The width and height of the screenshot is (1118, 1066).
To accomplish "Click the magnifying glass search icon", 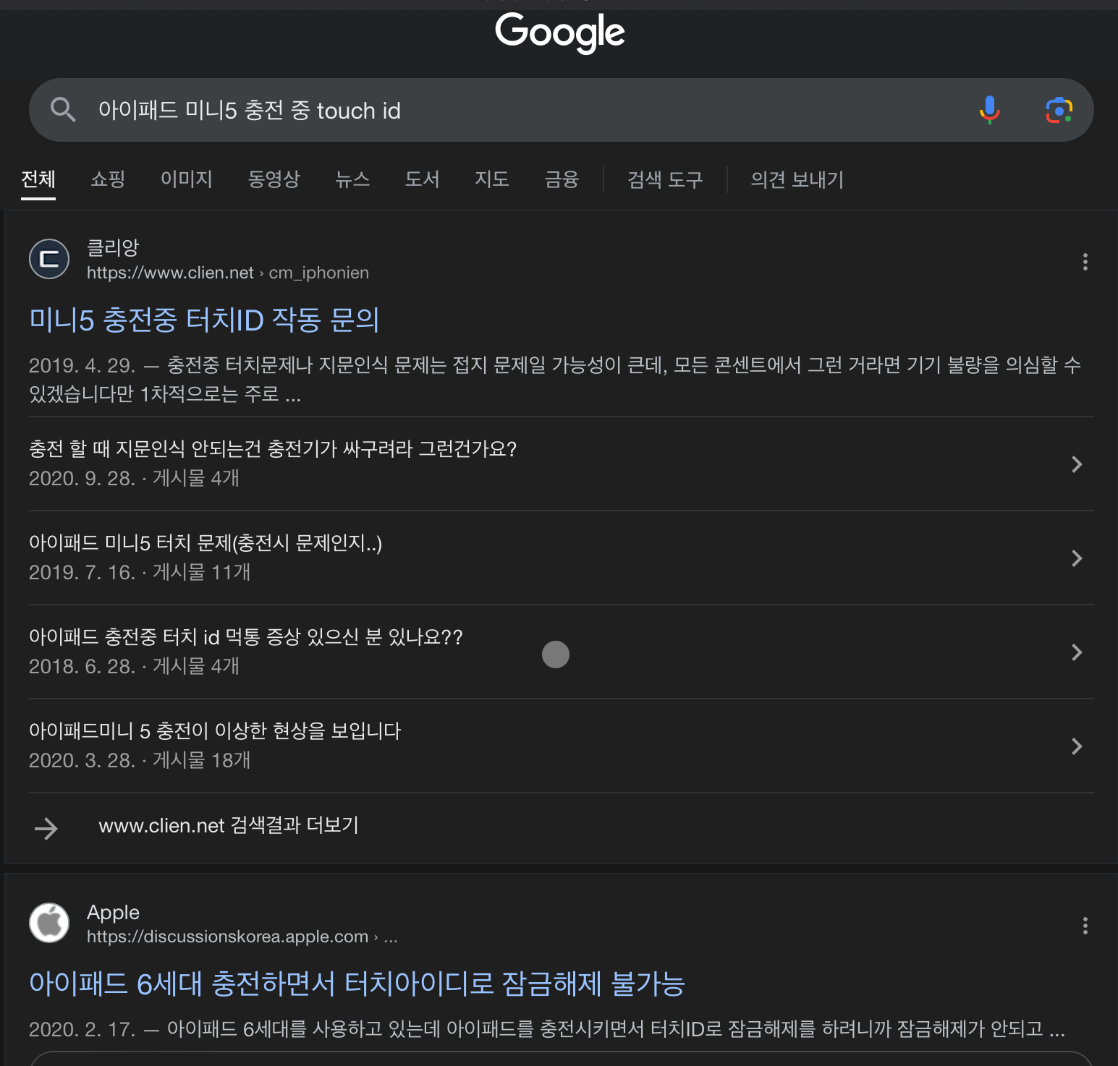I will [x=63, y=110].
